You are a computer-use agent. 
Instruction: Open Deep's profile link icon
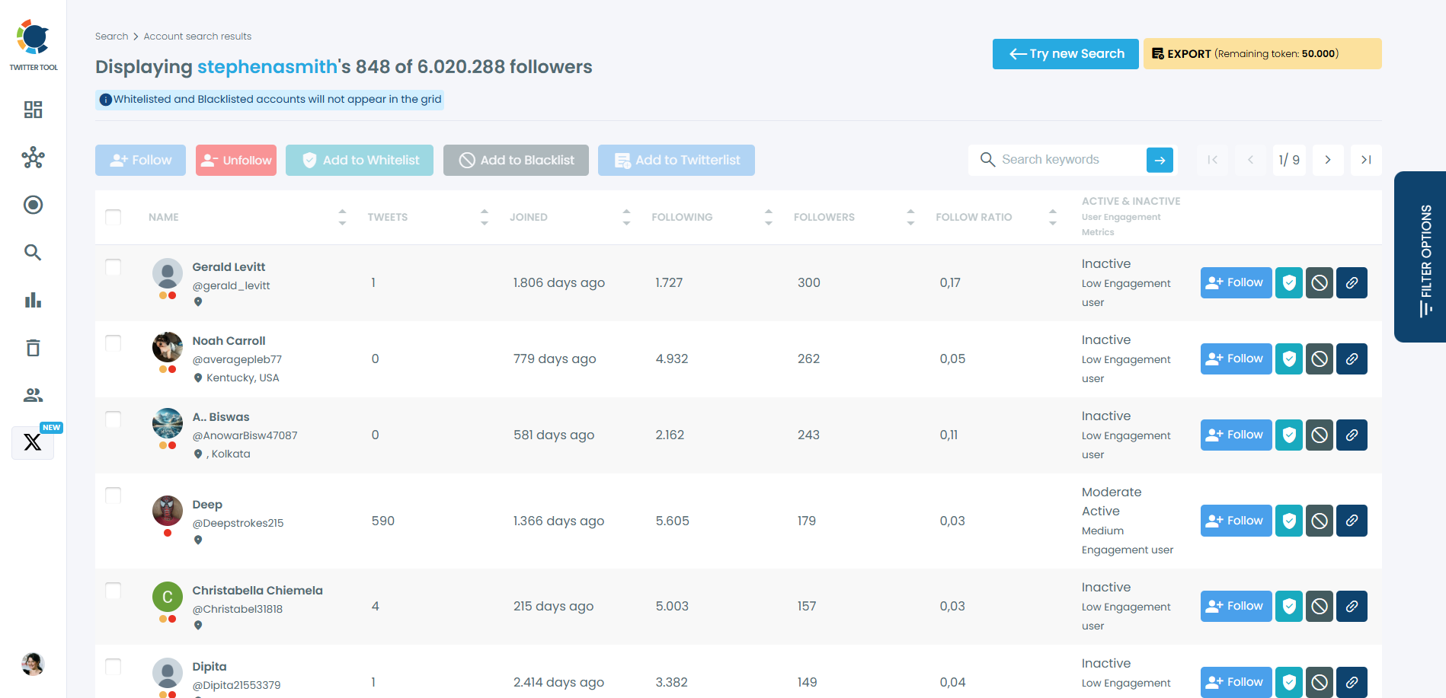click(x=1352, y=520)
